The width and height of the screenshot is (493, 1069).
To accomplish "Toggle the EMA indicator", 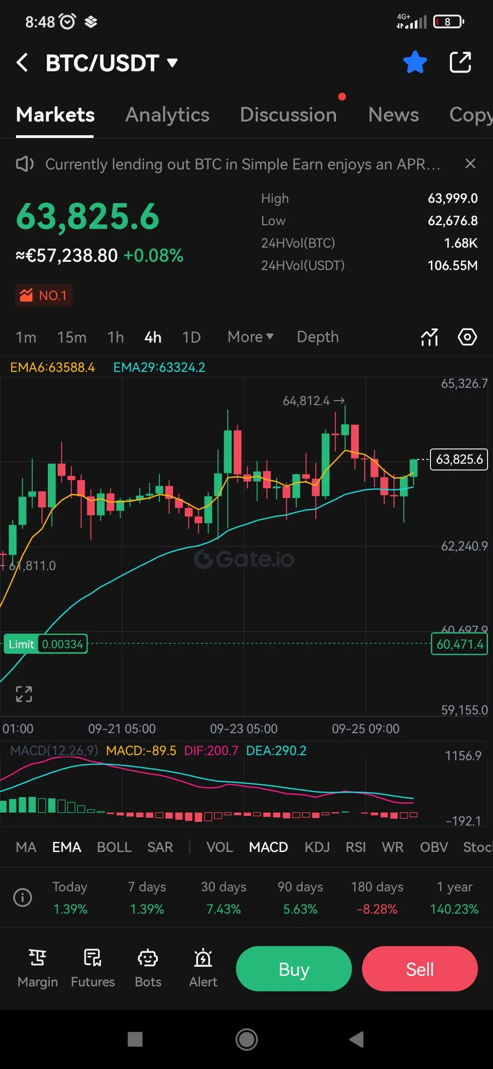I will click(x=67, y=847).
